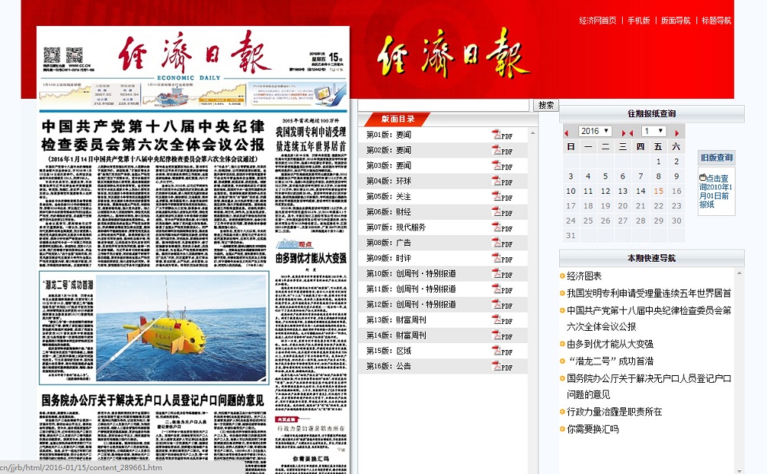767x474 pixels.
Task: Open 经济图表 quick navigation link
Action: pyautogui.click(x=584, y=276)
